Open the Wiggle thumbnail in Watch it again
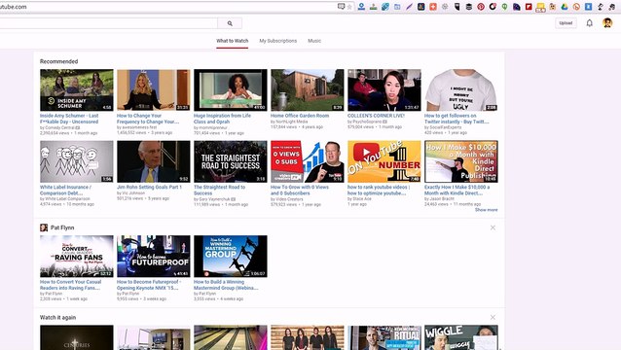 461,337
